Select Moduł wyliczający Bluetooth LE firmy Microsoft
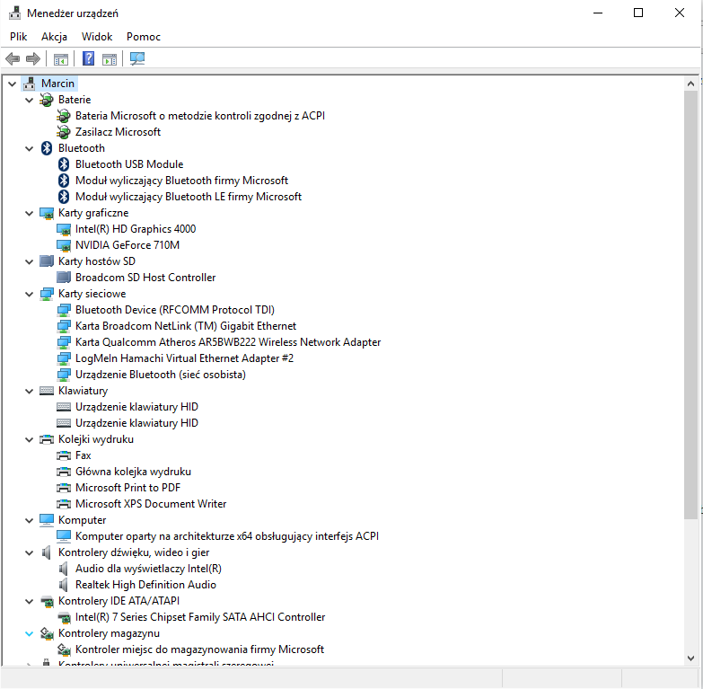Image resolution: width=703 pixels, height=689 pixels. tap(189, 197)
